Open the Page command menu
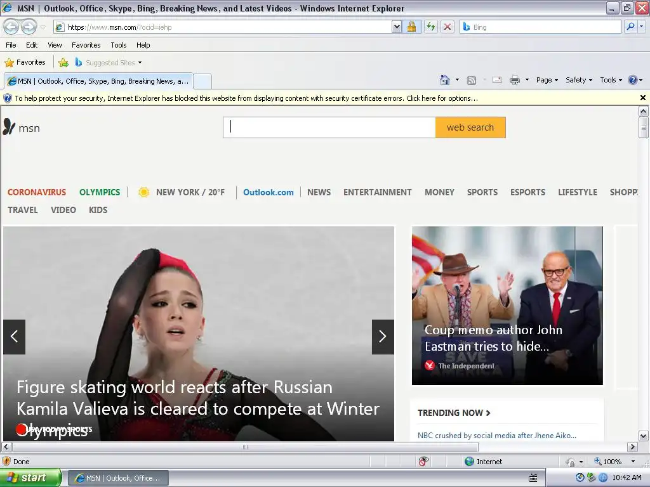650x487 pixels. coord(547,80)
